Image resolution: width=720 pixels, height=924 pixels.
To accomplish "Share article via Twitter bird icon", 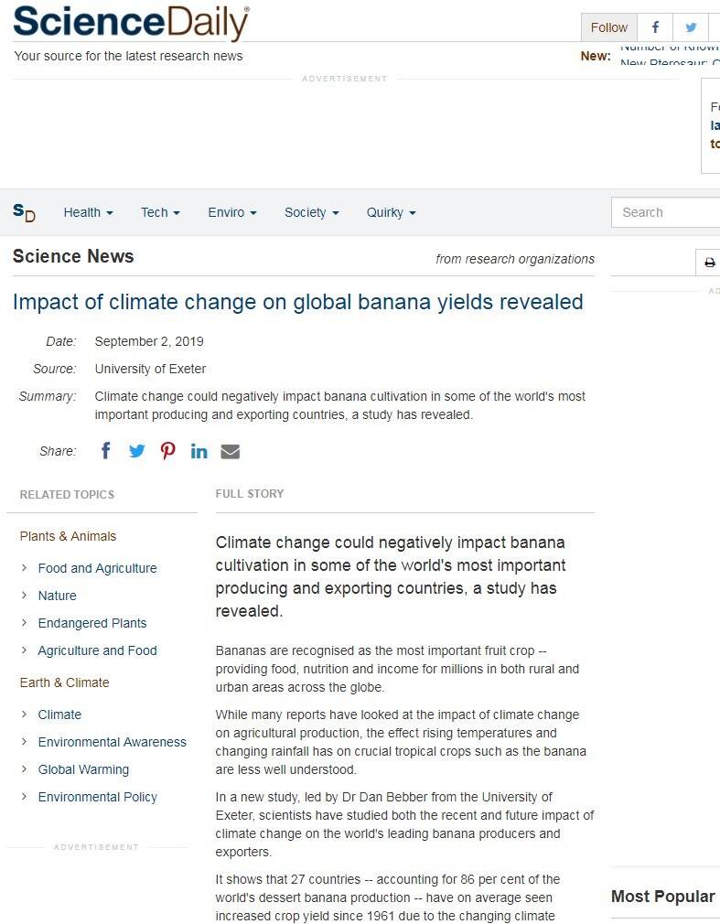I will point(137,451).
